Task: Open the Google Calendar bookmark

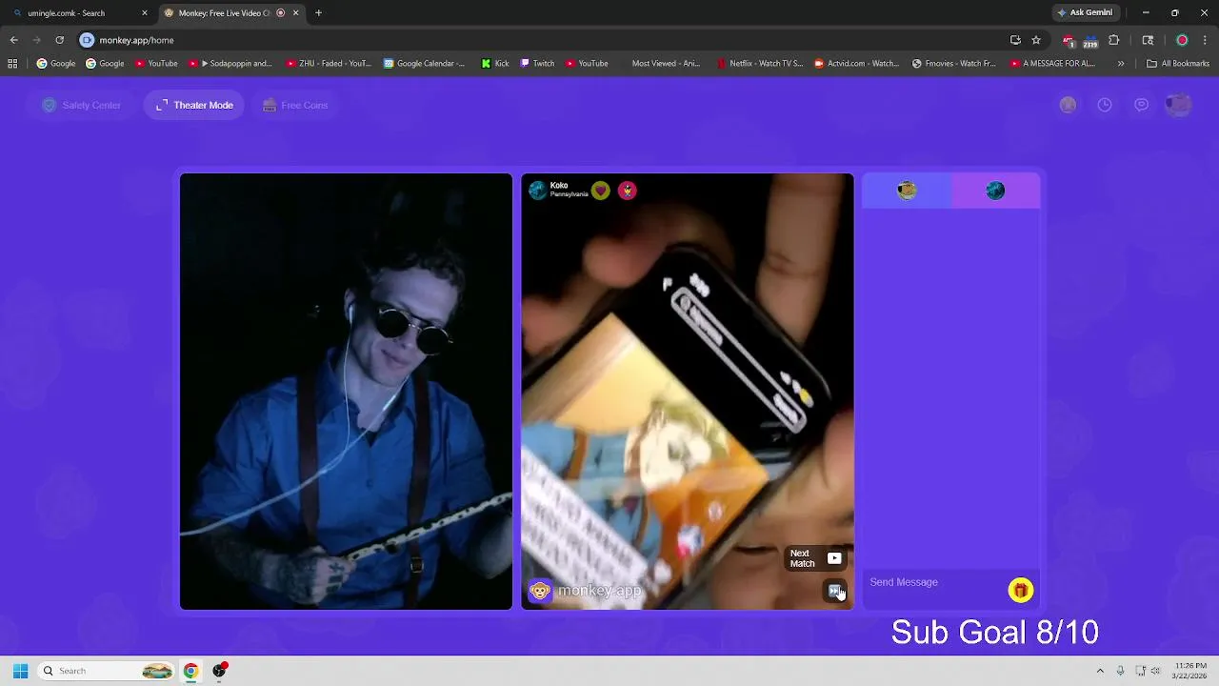Action: pyautogui.click(x=424, y=64)
